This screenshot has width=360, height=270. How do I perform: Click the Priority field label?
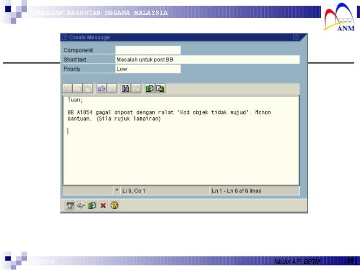pyautogui.click(x=72, y=69)
